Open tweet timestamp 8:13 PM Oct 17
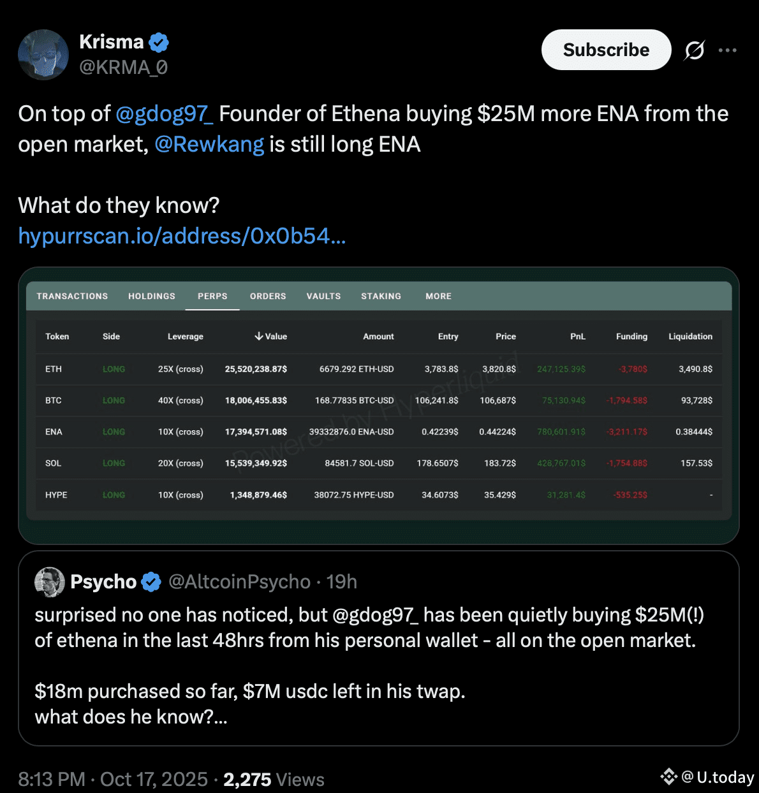This screenshot has height=793, width=759. pos(113,779)
